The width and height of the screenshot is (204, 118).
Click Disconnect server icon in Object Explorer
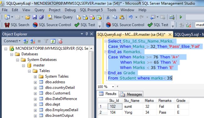tap(33, 41)
